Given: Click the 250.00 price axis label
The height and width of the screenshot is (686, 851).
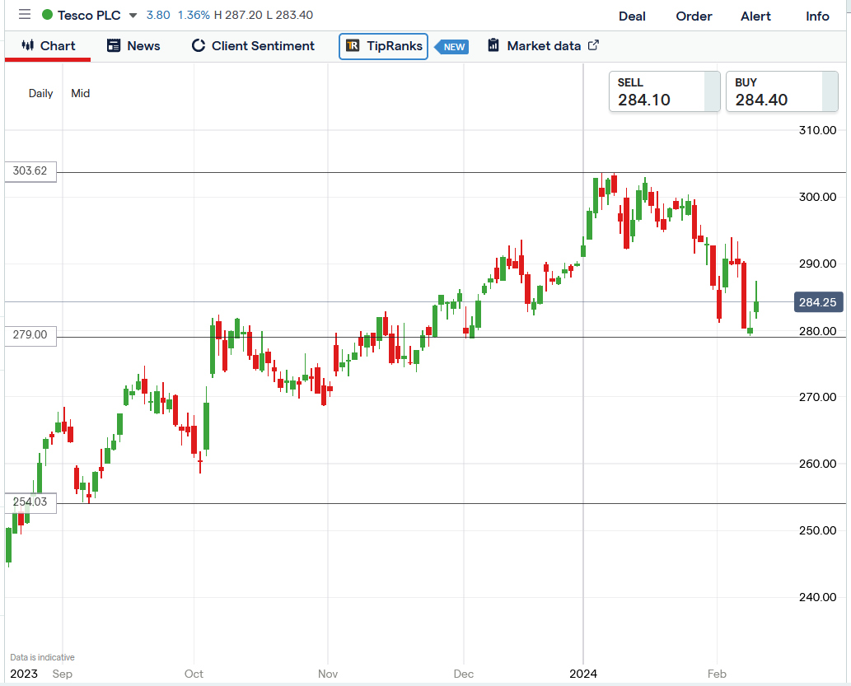Looking at the screenshot, I should (x=817, y=531).
